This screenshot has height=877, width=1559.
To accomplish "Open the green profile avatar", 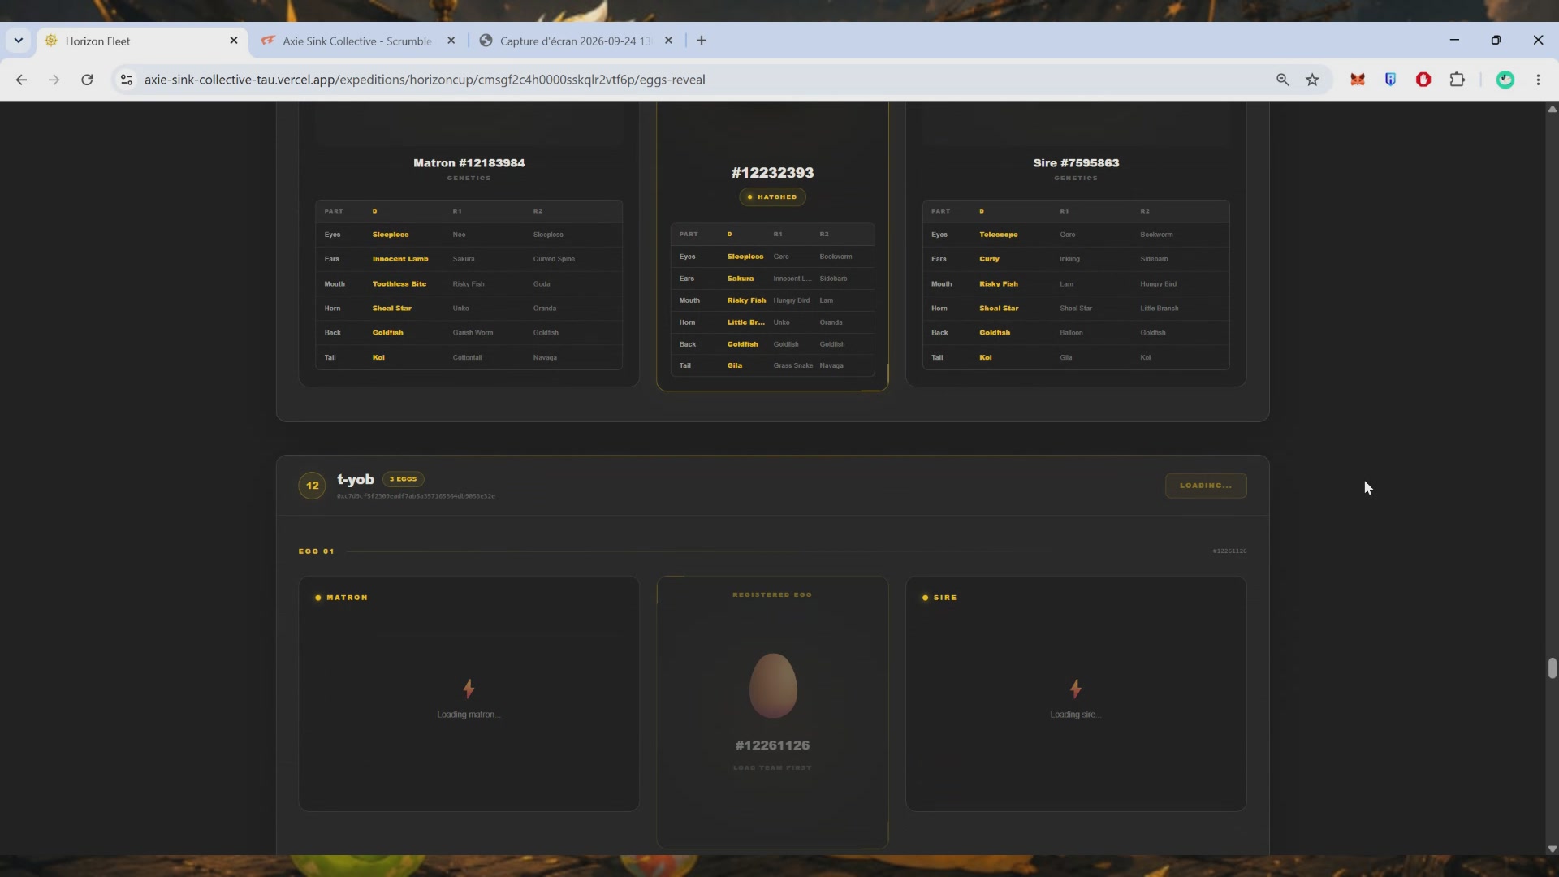I will (1505, 80).
